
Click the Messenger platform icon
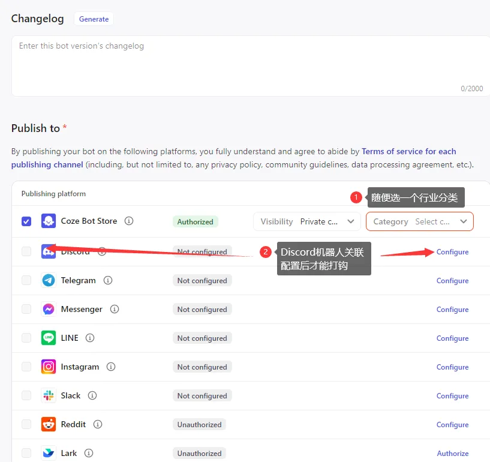tap(49, 309)
